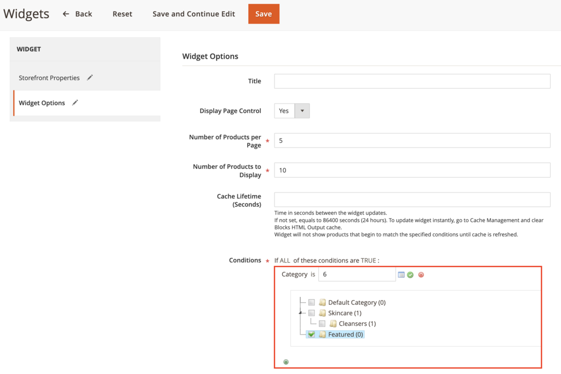Open the category chooser grid icon

[x=402, y=275]
